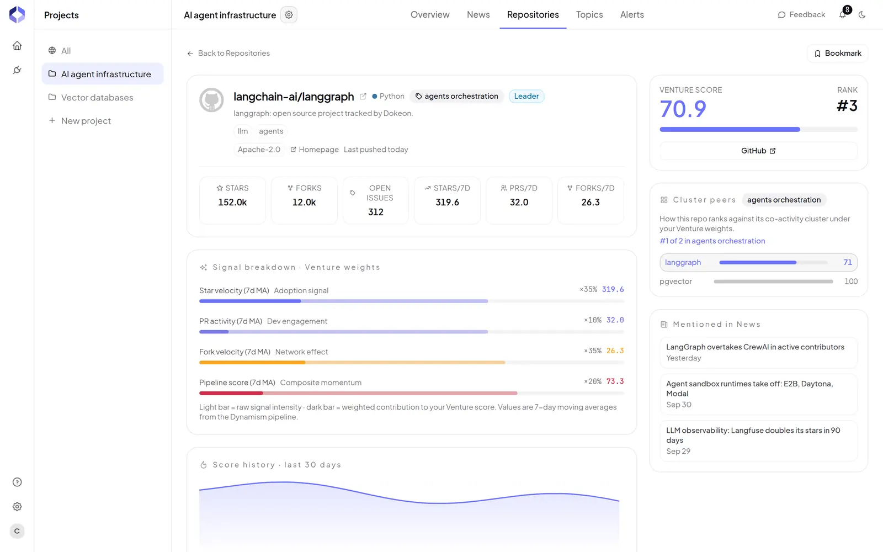Switch to the Topics tab

click(x=589, y=15)
